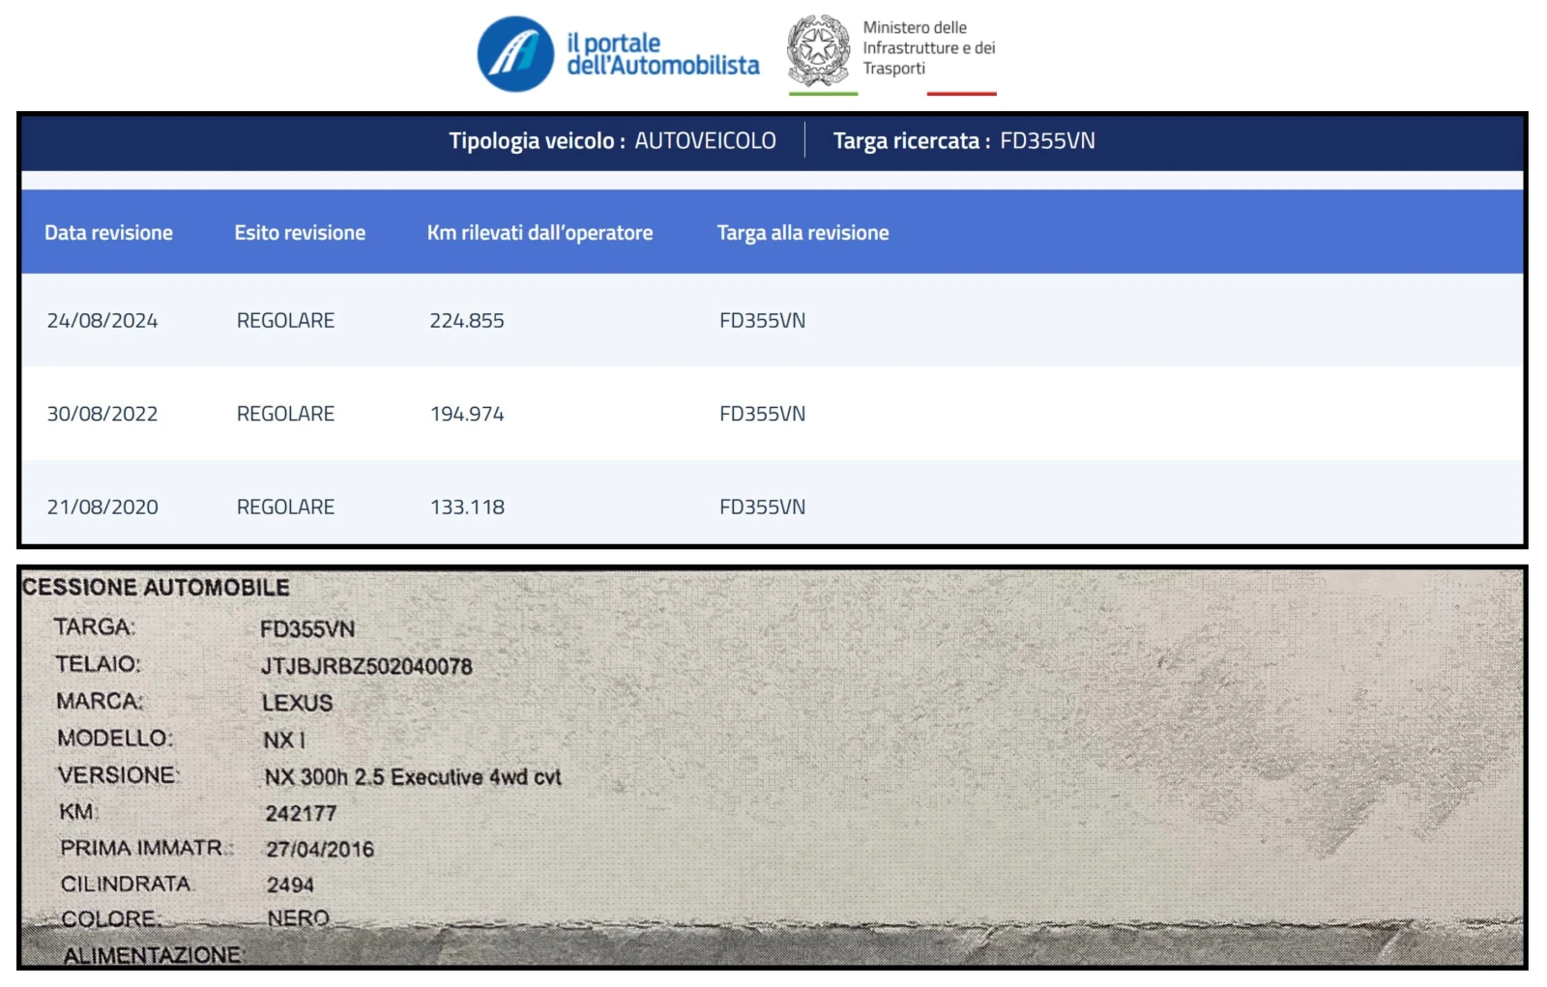
Task: Click the 242177 KM value in document
Action: 301,813
